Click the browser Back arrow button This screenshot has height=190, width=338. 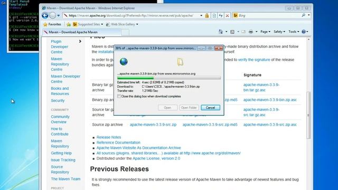(x=45, y=15)
